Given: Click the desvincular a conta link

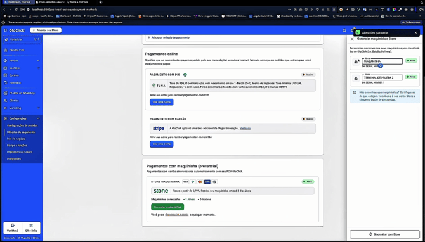Looking at the screenshot, I should 177,215.
